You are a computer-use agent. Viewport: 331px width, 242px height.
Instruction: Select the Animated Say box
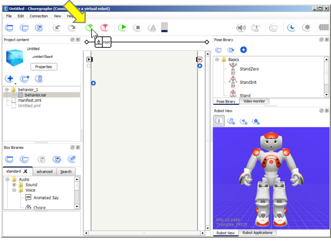tap(42, 198)
